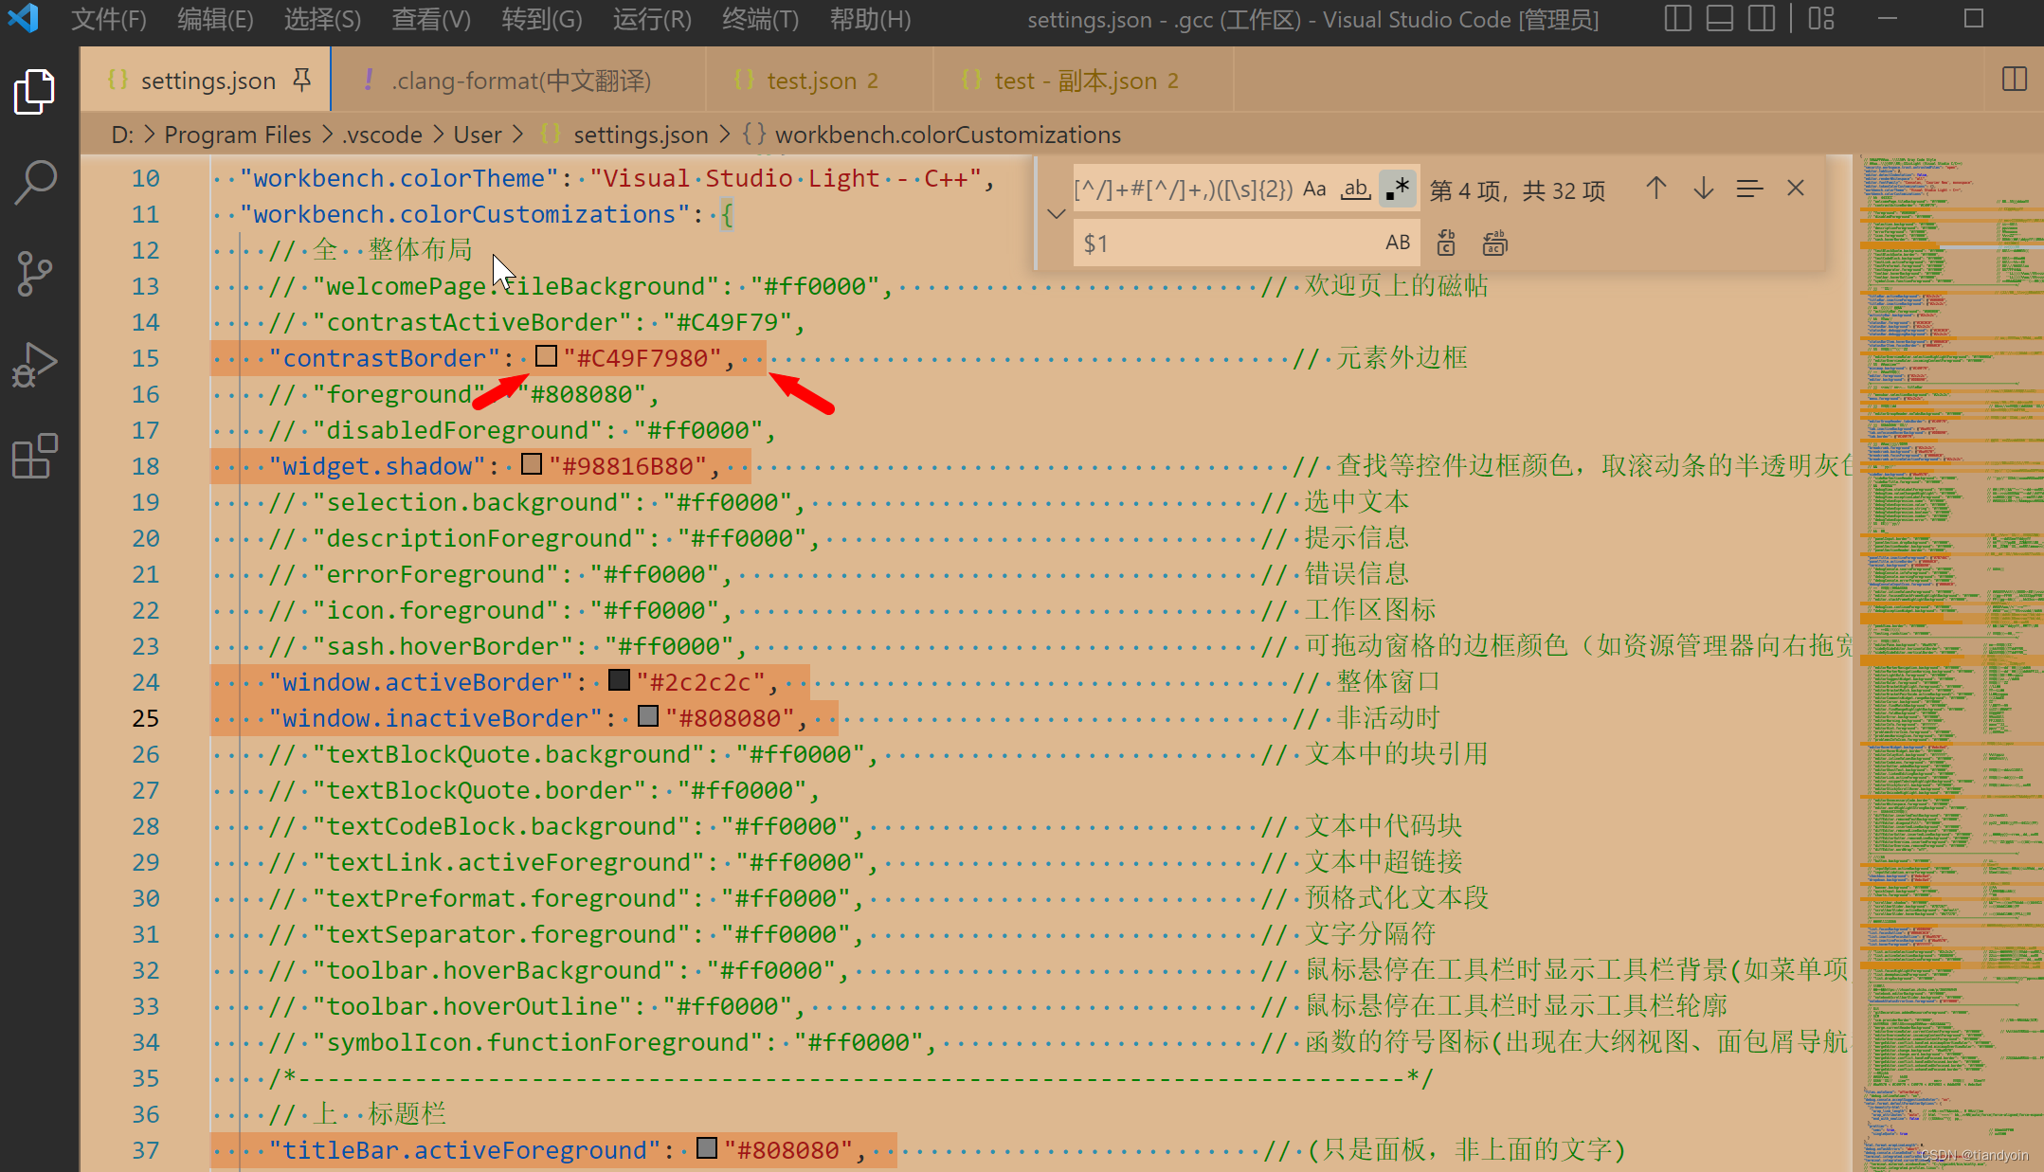Click "titleBar.activeForeground" key text
The height and width of the screenshot is (1172, 2044).
click(x=464, y=1150)
